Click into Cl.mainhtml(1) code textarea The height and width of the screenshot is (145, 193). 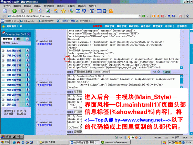(123, 49)
